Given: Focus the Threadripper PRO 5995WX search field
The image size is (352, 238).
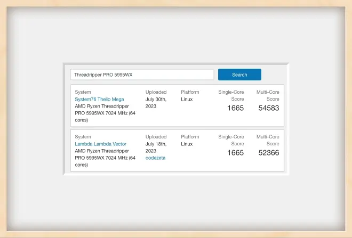Looking at the screenshot, I should (x=142, y=75).
